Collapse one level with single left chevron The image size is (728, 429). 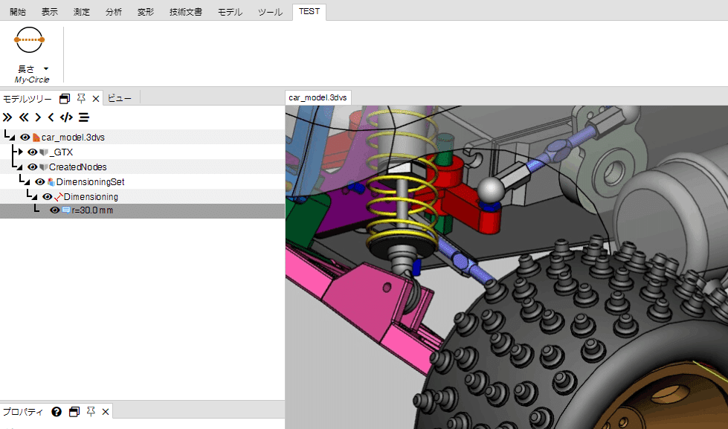coord(51,117)
